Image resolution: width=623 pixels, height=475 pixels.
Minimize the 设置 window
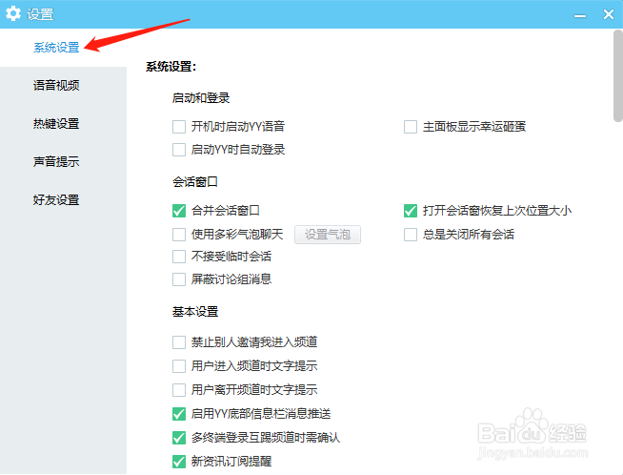point(580,14)
